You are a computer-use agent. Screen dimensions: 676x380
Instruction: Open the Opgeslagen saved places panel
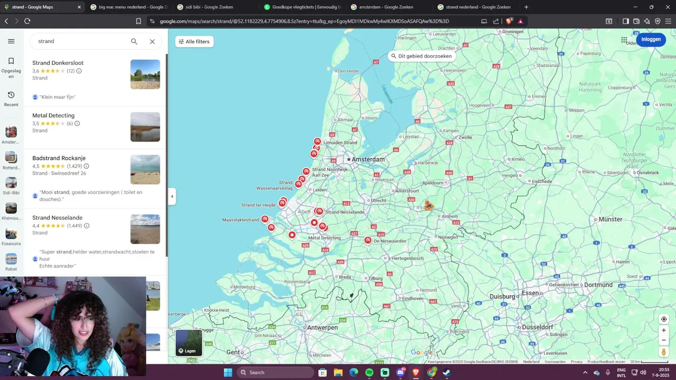(x=11, y=68)
